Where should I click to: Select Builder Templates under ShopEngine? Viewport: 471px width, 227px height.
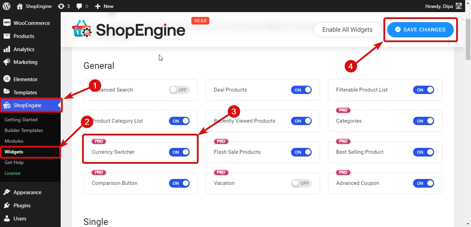click(24, 130)
